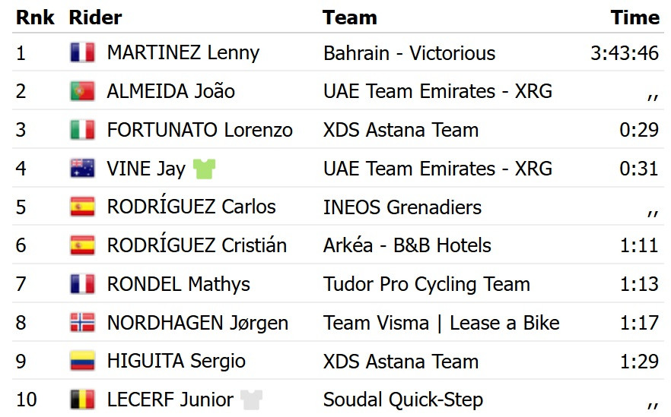This screenshot has height=417, width=671.
Task: Click the Colombian flag beside HIGUITA Sergio
Action: [x=81, y=362]
